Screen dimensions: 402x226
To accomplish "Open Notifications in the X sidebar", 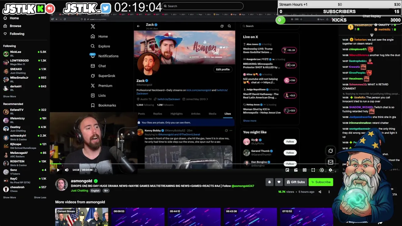I will [x=104, y=56].
